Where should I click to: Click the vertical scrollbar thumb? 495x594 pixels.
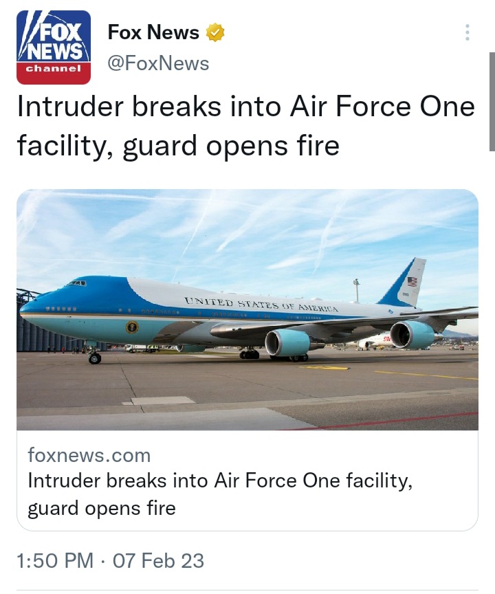point(492,102)
